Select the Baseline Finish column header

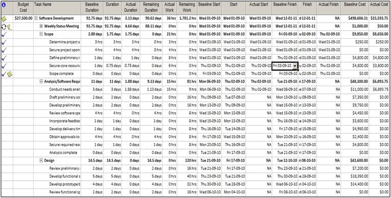pyautogui.click(x=285, y=8)
